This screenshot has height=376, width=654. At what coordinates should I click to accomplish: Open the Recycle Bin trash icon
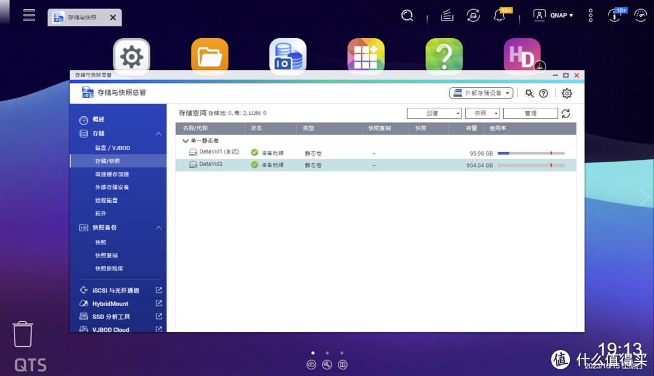point(22,334)
